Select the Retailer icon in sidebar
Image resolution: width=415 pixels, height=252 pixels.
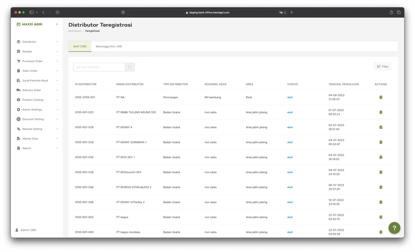(18, 51)
